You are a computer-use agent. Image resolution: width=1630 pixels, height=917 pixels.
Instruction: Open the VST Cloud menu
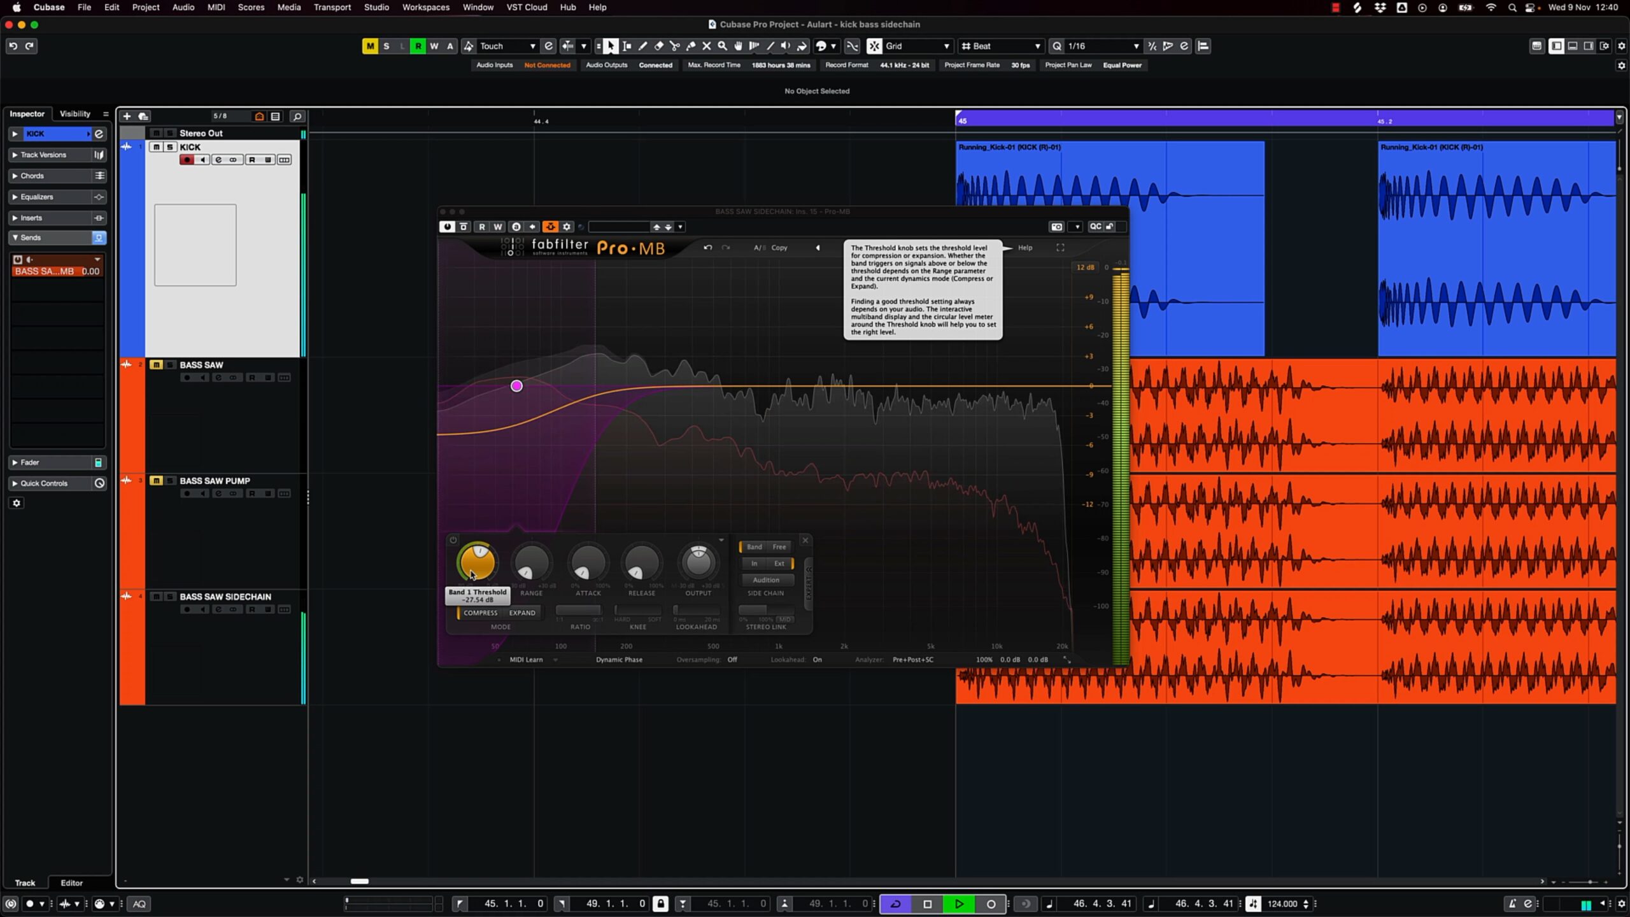(527, 7)
